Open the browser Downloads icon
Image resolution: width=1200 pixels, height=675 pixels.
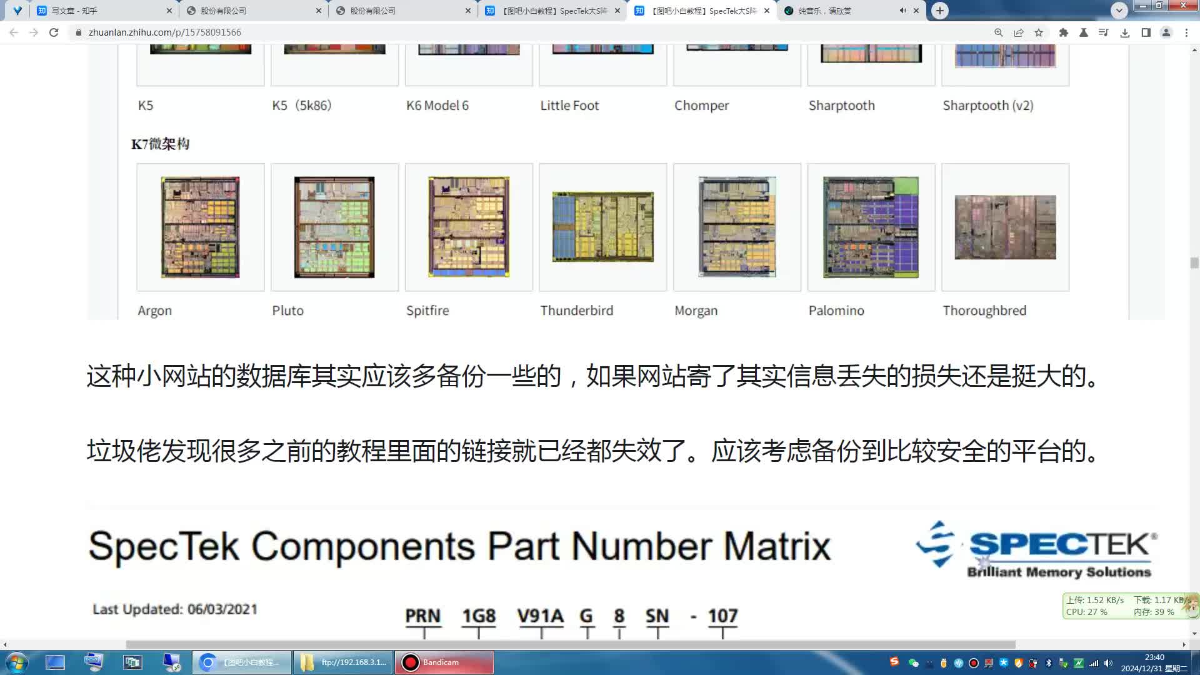click(x=1124, y=32)
